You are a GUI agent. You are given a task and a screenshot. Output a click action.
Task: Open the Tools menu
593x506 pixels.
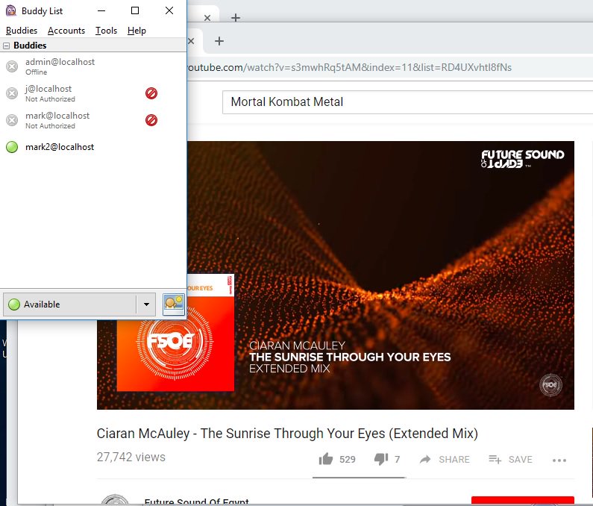click(106, 31)
